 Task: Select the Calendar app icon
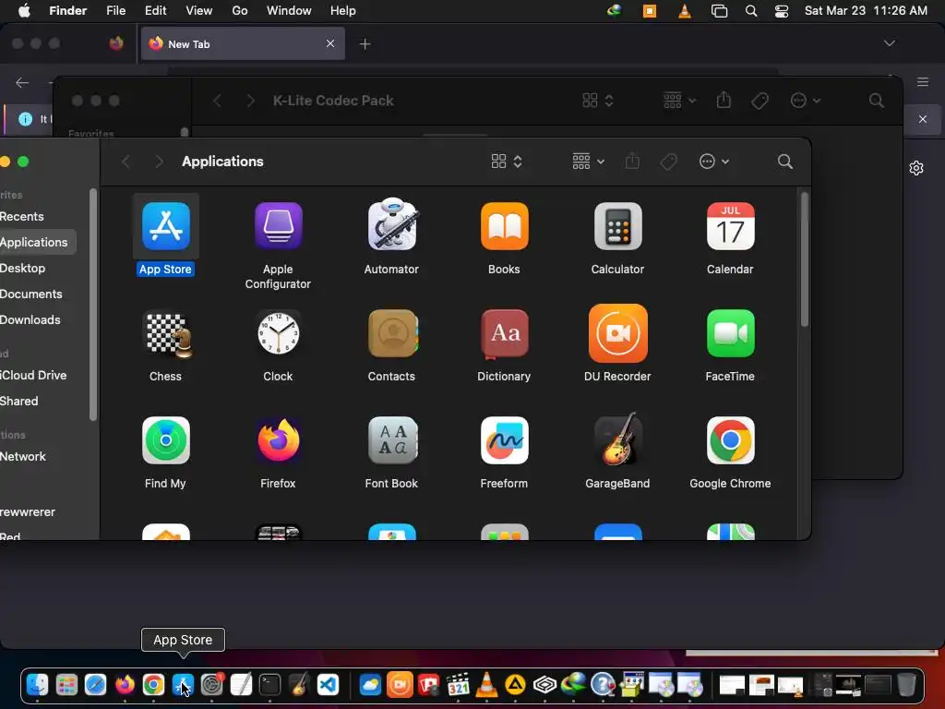[x=731, y=227]
